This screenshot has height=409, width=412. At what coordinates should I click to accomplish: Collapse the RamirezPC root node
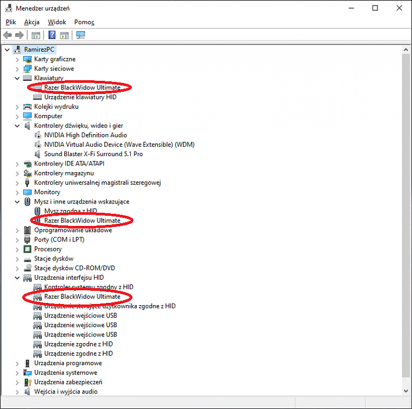[x=7, y=49]
